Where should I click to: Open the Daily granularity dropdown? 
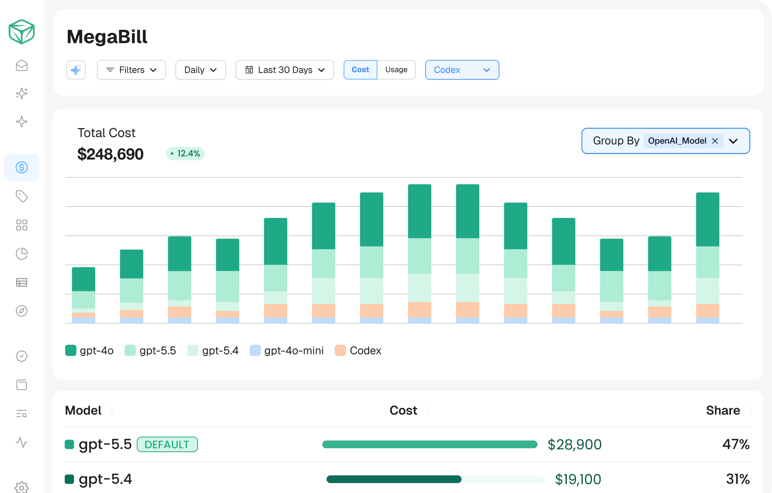(x=201, y=70)
